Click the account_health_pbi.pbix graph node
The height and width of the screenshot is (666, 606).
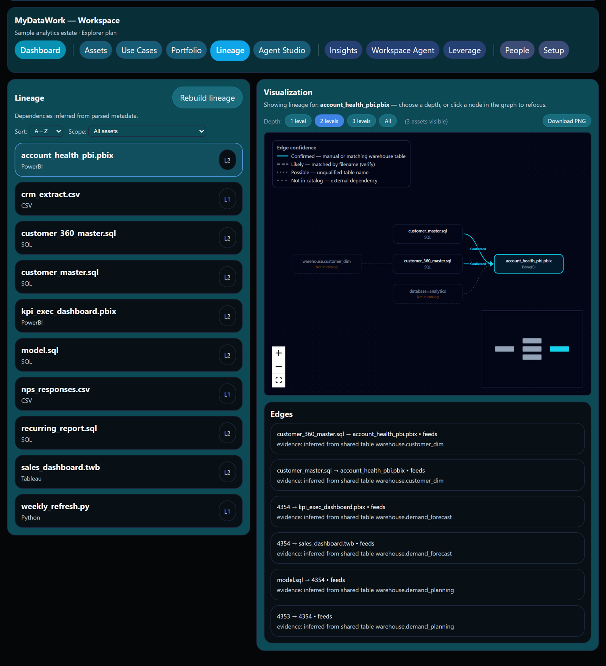528,264
